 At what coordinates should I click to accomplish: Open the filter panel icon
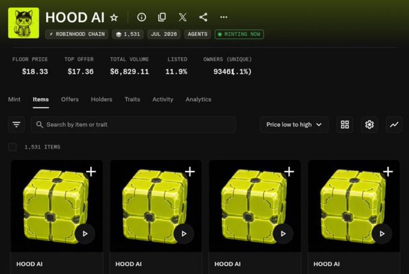click(16, 125)
